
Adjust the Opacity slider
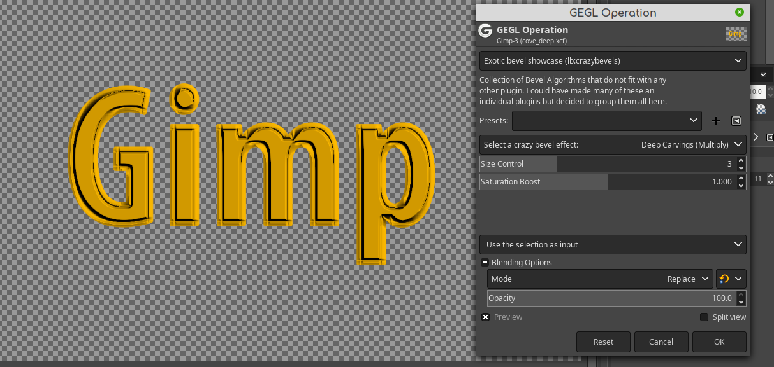[611, 298]
